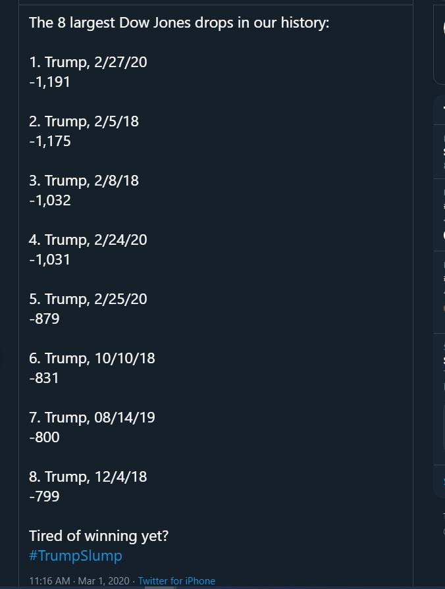
Task: Open the #TrumpSlump hashtag link
Action: [x=76, y=555]
